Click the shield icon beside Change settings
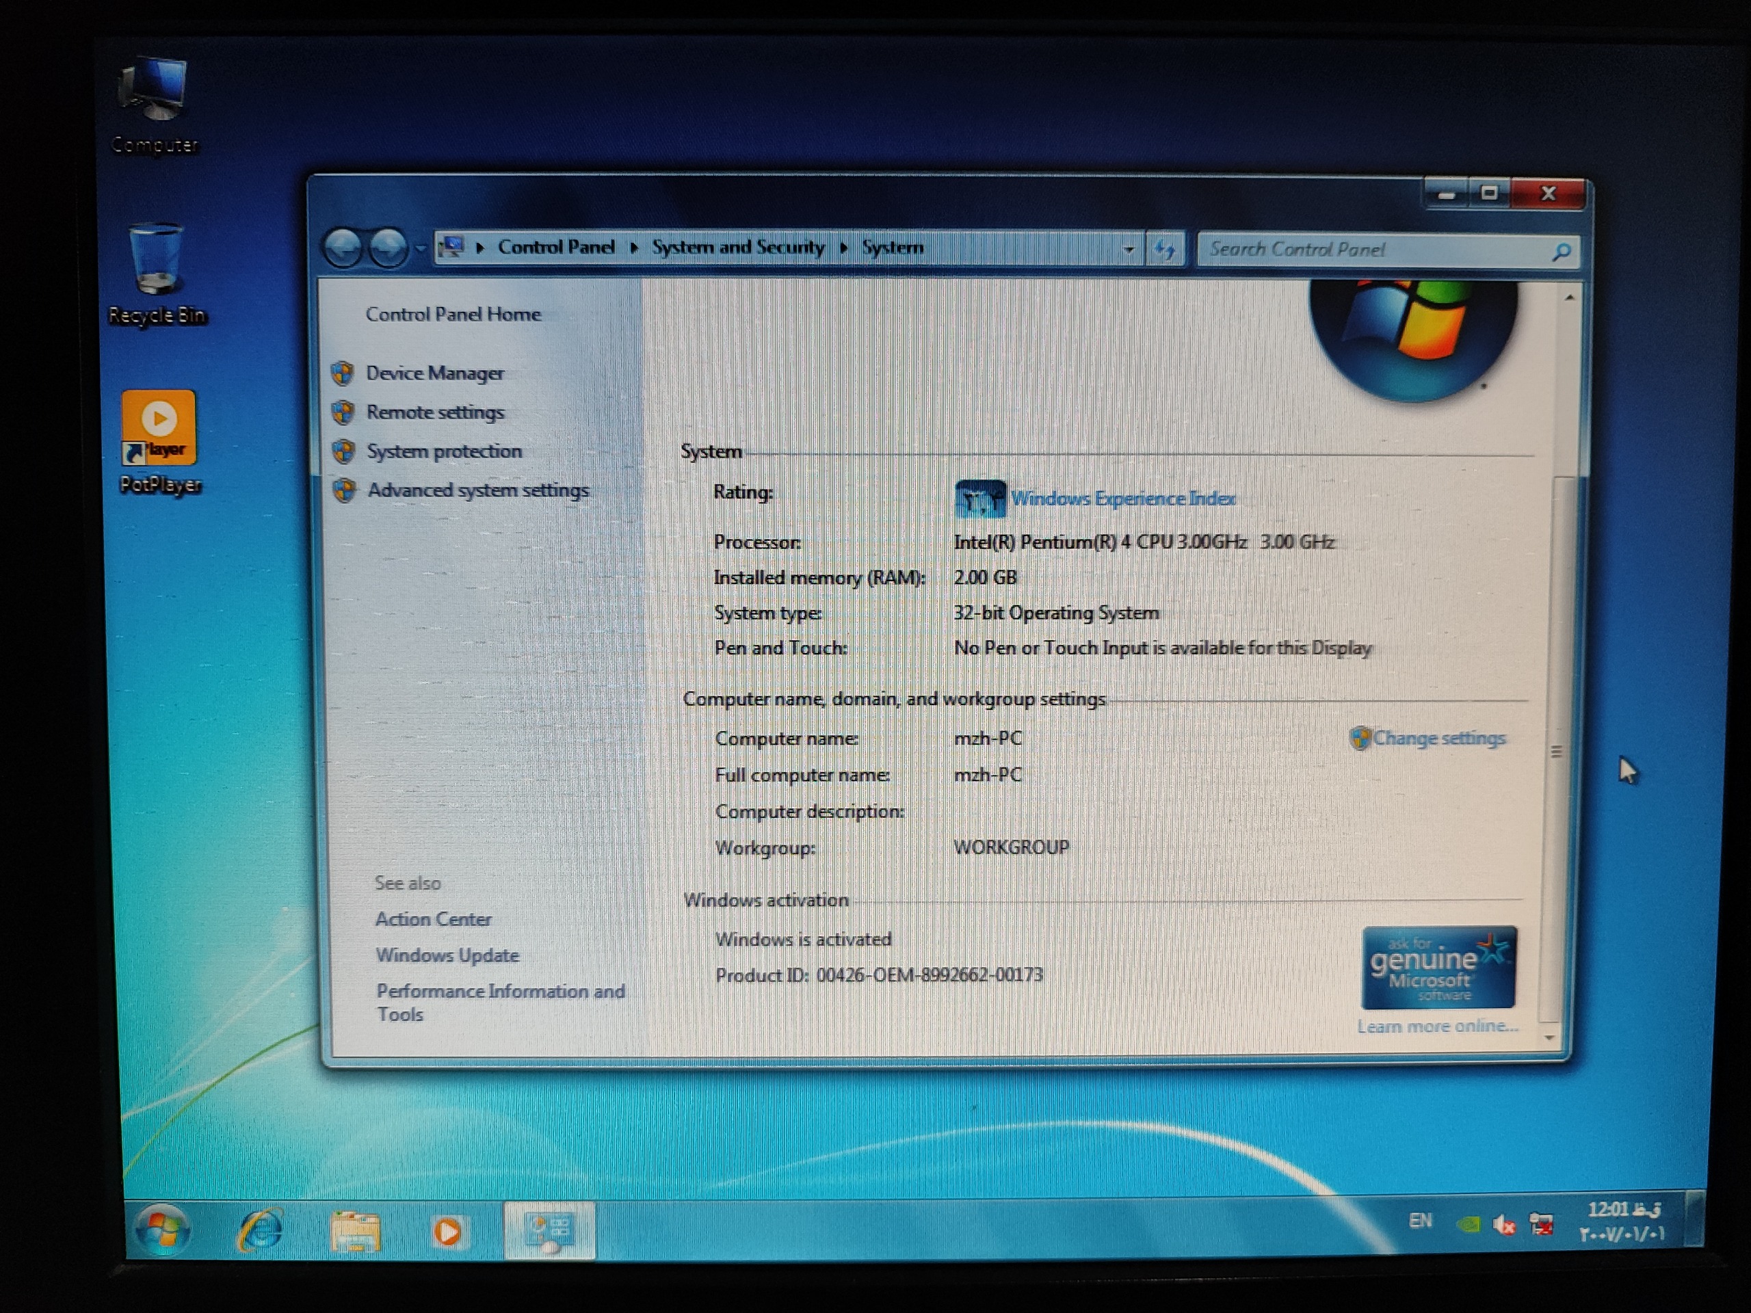1751x1313 pixels. [1360, 738]
